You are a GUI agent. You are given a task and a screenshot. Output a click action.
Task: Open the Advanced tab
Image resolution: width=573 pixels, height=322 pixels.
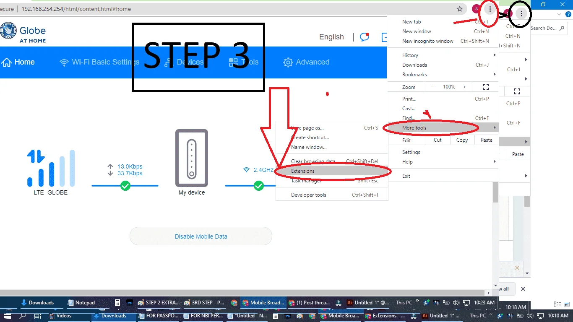[306, 62]
